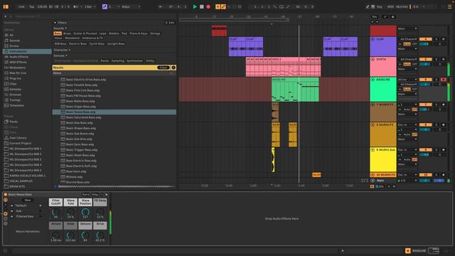Toggle the purple Scale Mode icon

105,6
